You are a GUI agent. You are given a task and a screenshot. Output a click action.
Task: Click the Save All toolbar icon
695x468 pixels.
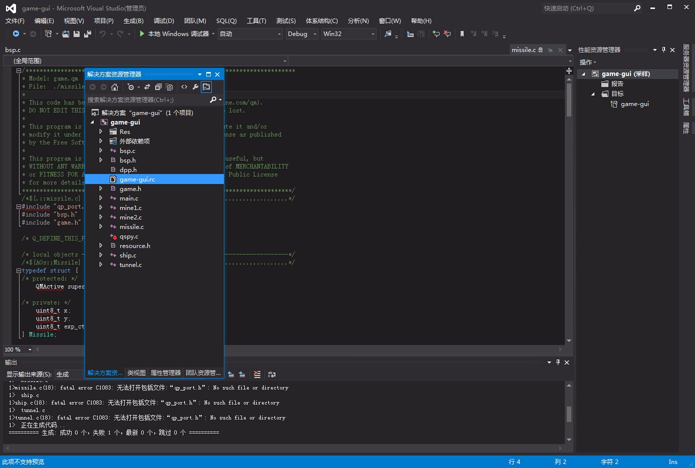coord(88,34)
